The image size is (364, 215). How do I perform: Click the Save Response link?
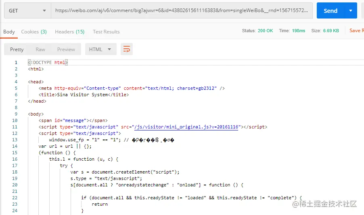click(357, 31)
